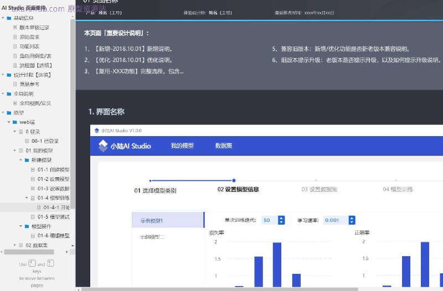Open the 01-5 模型测试 page
Image resolution: width=443 pixels, height=291 pixels.
[x=53, y=217]
